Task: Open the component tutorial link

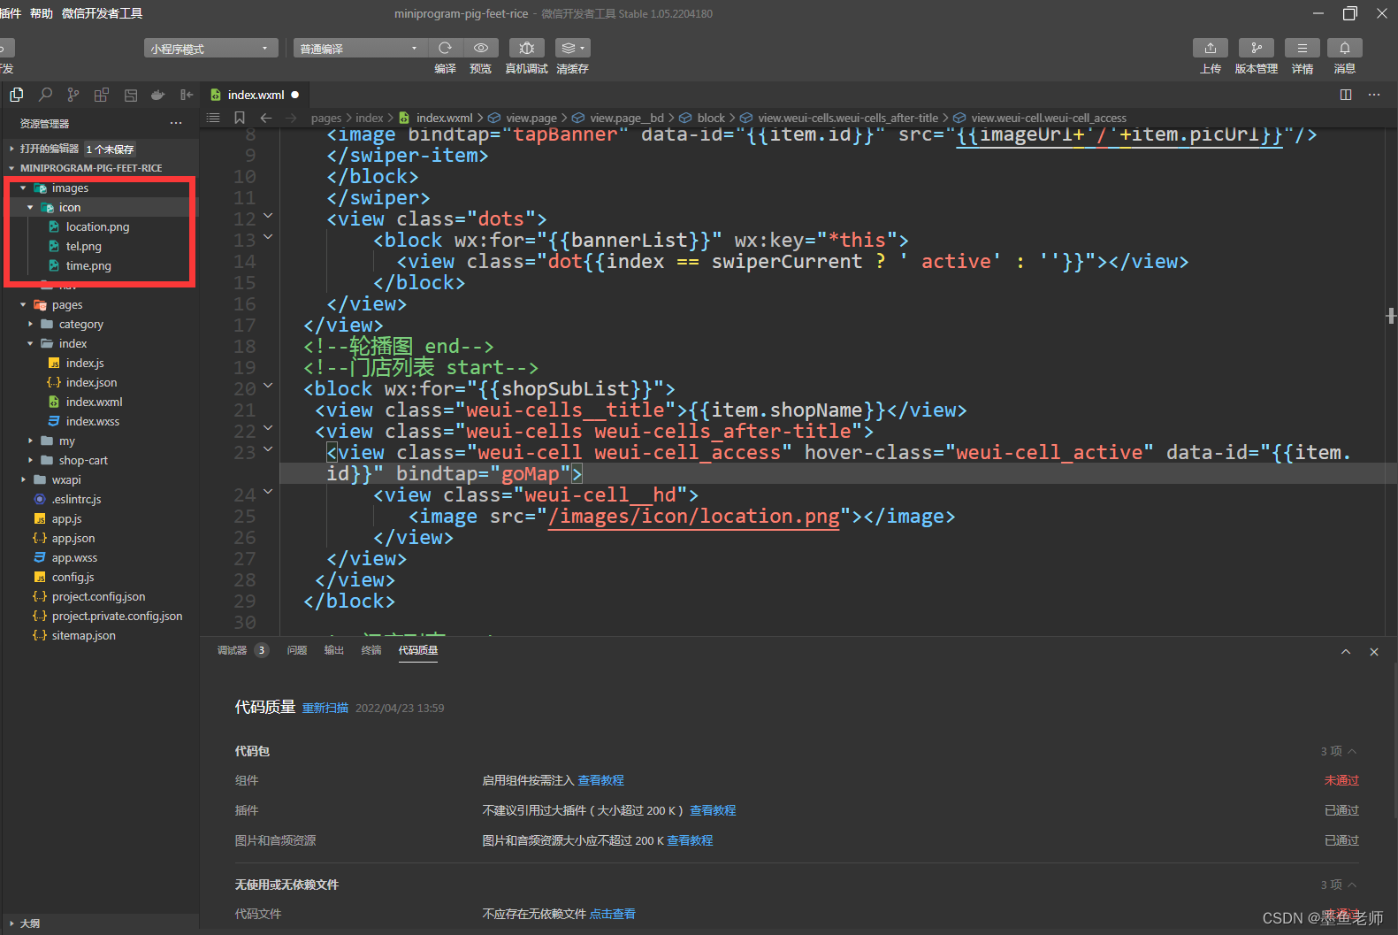Action: click(601, 780)
